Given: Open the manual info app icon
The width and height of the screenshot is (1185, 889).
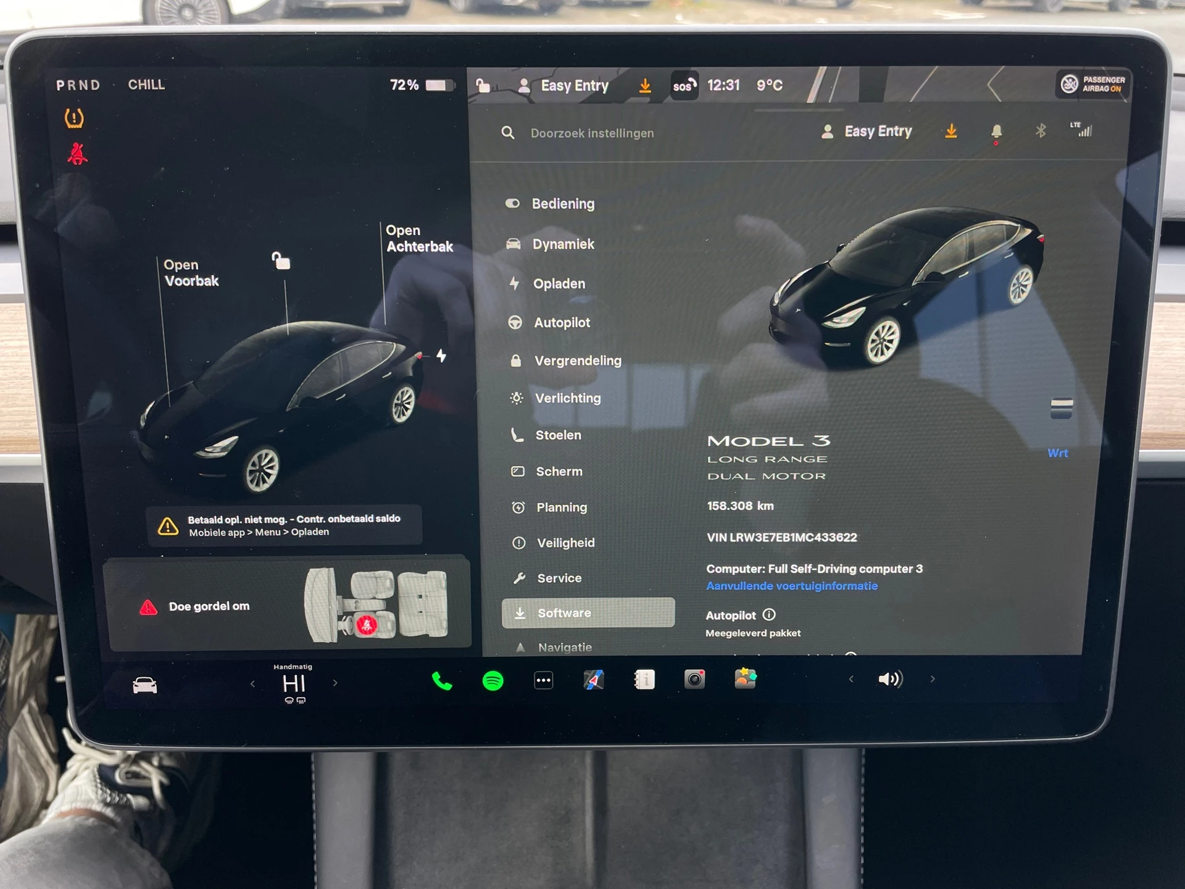Looking at the screenshot, I should pyautogui.click(x=644, y=680).
